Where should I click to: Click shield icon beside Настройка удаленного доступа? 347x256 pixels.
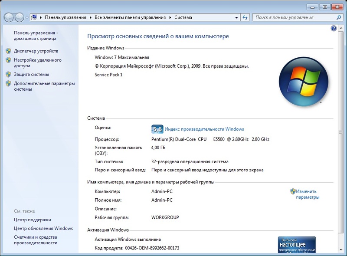pyautogui.click(x=8, y=60)
